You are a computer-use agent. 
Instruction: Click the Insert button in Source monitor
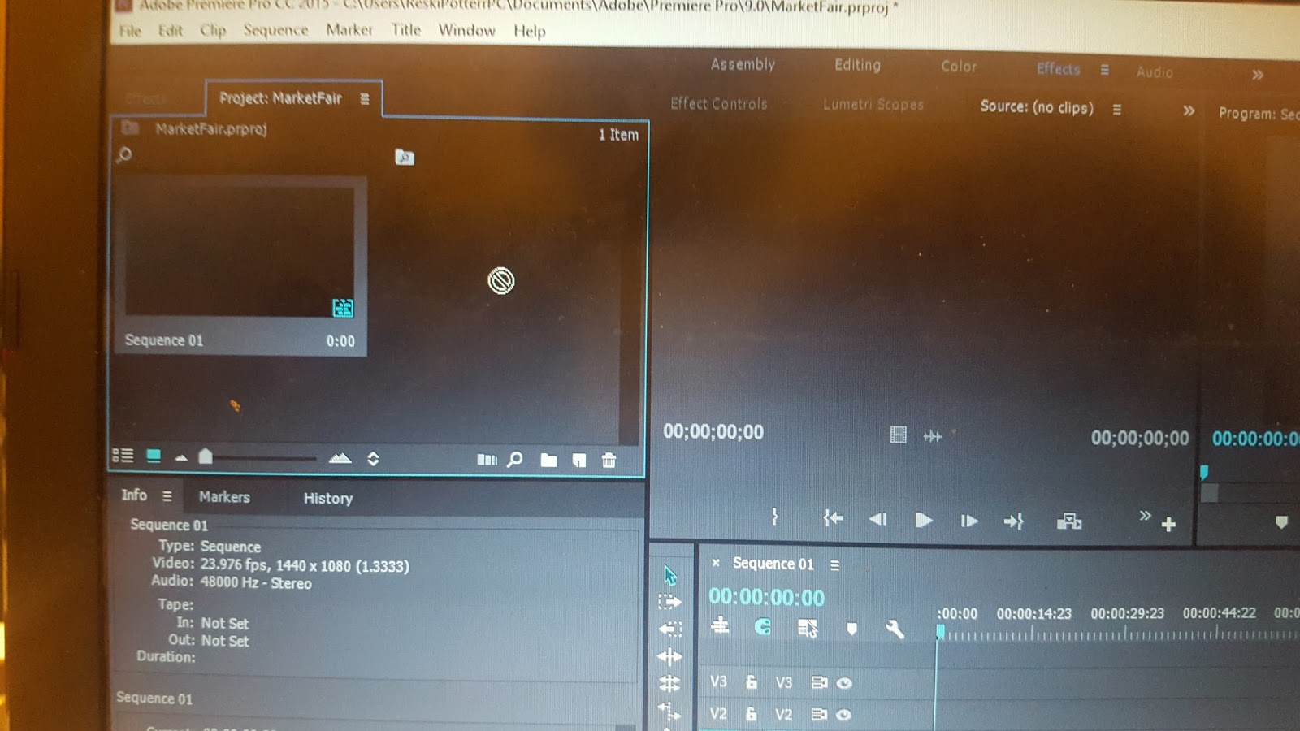(x=1069, y=521)
